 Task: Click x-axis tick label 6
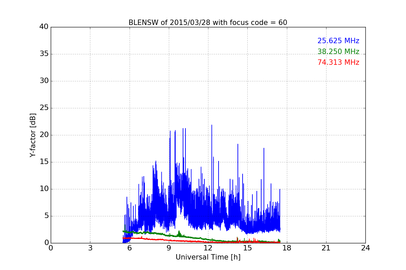click(129, 248)
